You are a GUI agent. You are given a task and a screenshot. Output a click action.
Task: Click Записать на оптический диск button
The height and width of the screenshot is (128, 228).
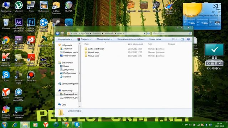[x=131, y=39]
